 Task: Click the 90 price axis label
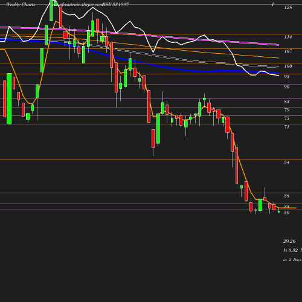pos(286,87)
